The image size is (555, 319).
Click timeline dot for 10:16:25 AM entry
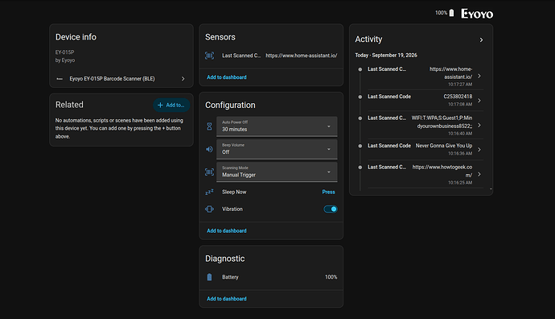pyautogui.click(x=360, y=168)
